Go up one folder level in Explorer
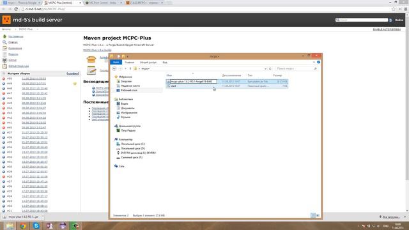 (130, 68)
